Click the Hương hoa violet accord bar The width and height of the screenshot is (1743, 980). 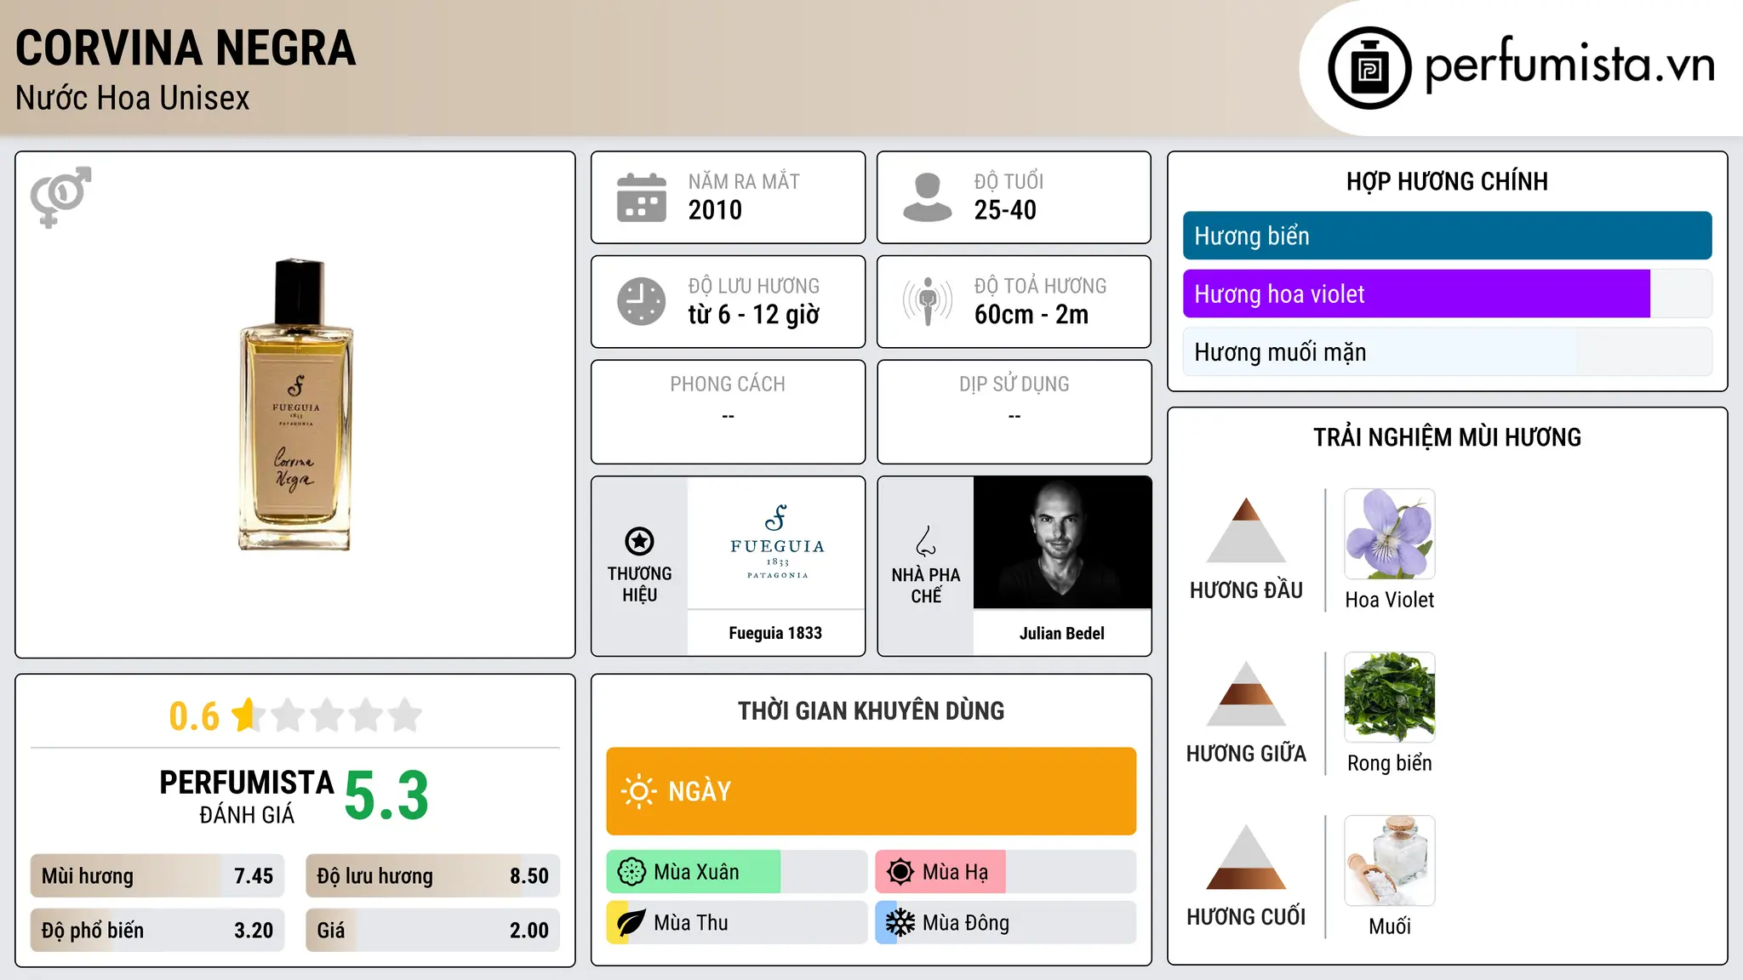coord(1448,293)
